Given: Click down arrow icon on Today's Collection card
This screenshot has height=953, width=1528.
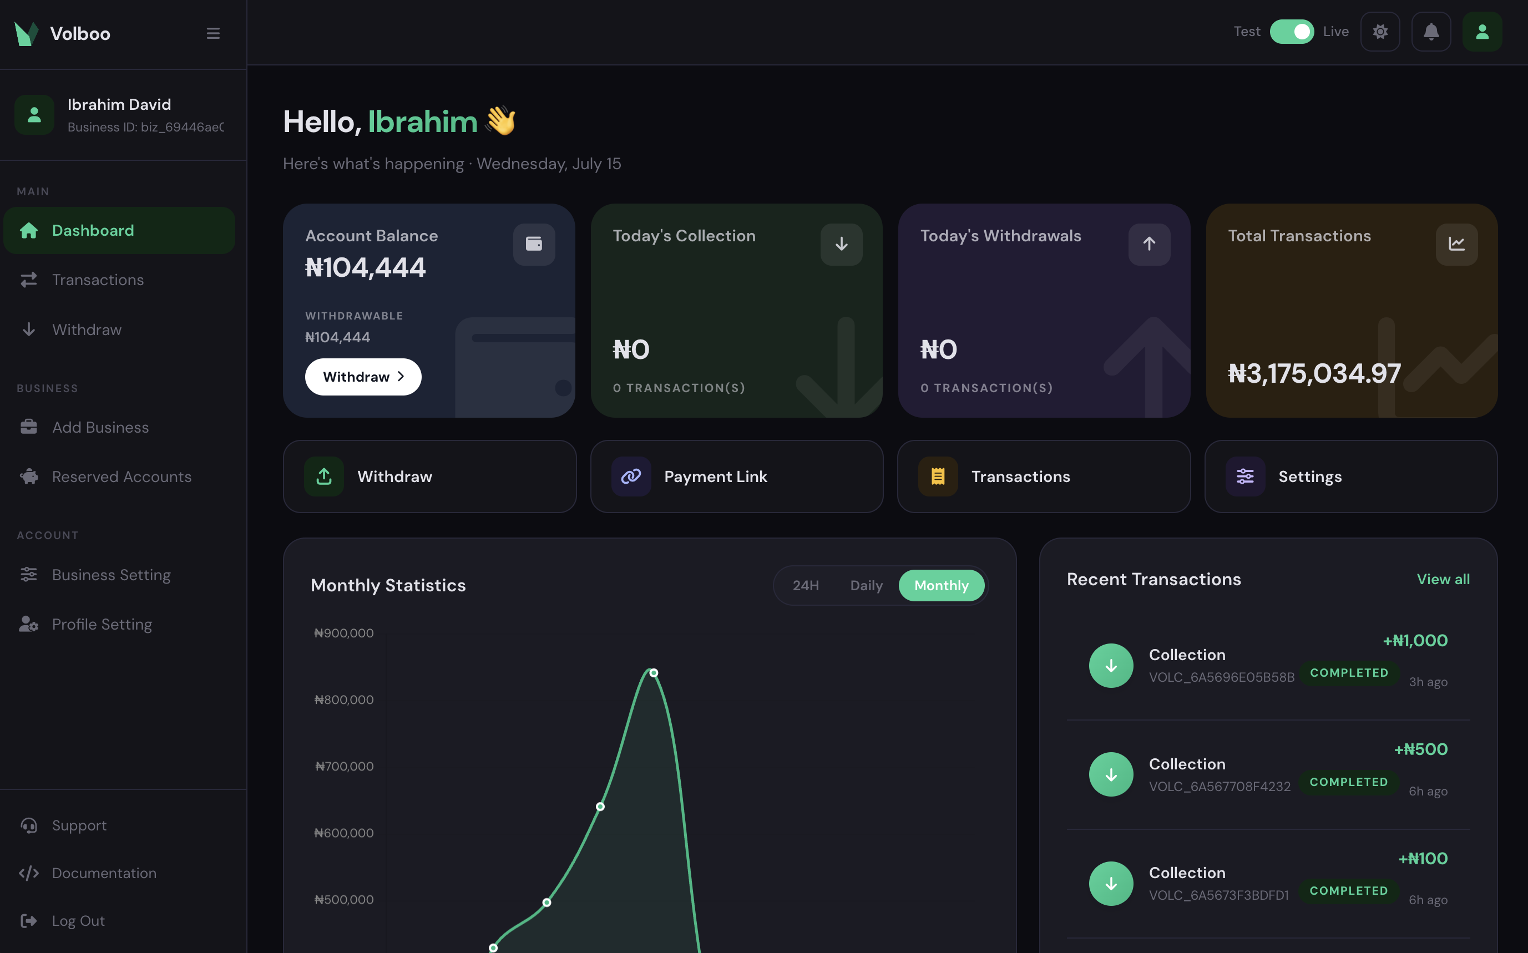Looking at the screenshot, I should click(x=841, y=245).
